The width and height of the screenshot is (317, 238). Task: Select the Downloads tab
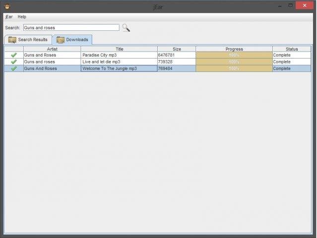pyautogui.click(x=72, y=40)
